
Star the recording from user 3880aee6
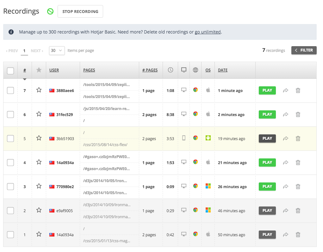pyautogui.click(x=39, y=90)
